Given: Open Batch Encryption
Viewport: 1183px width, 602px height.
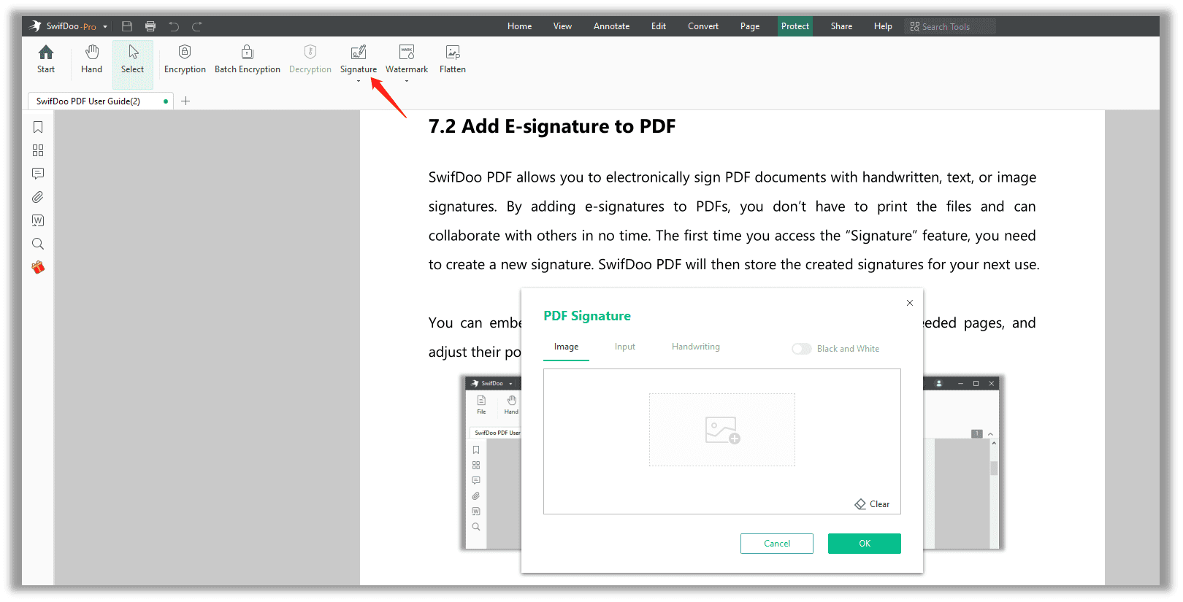Looking at the screenshot, I should click(x=248, y=59).
